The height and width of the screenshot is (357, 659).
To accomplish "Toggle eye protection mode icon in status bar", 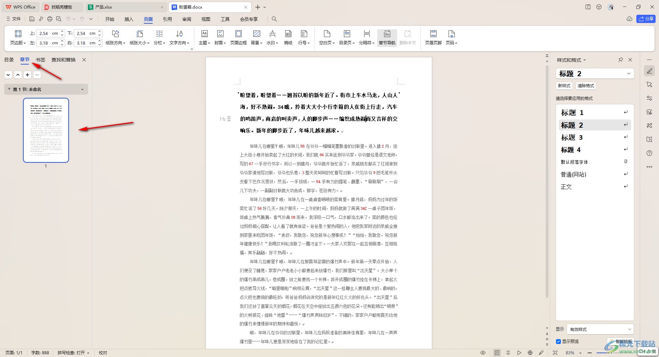I will pos(483,353).
